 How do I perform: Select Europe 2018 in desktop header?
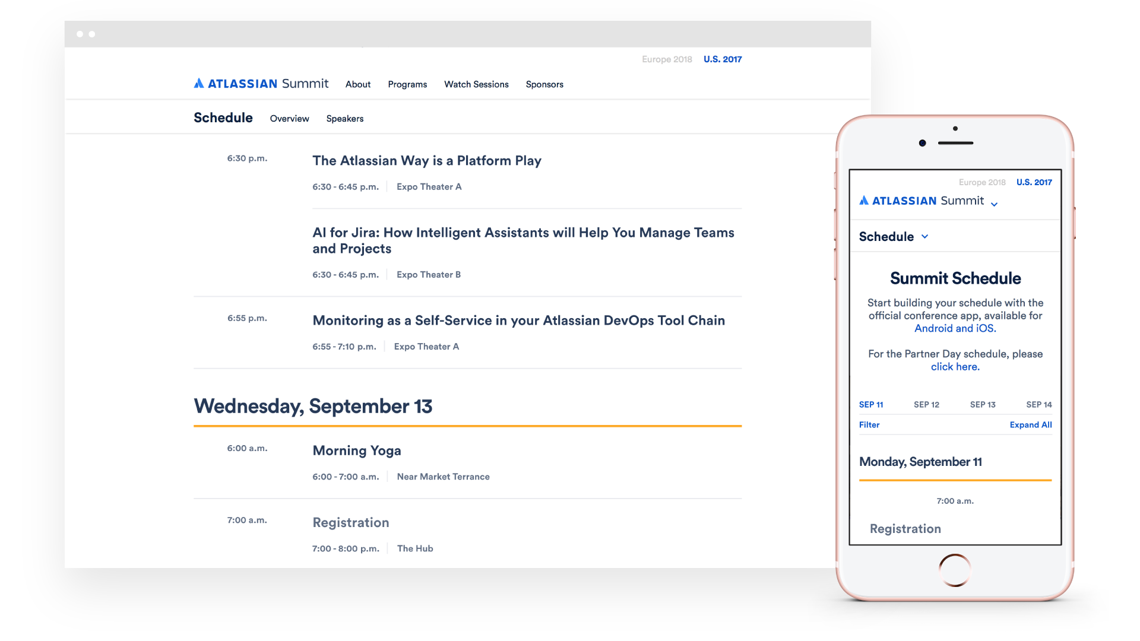click(x=667, y=59)
